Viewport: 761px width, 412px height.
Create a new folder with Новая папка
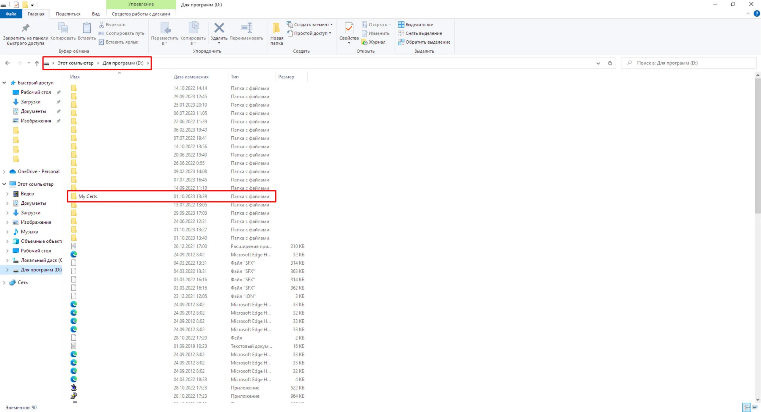pyautogui.click(x=276, y=34)
